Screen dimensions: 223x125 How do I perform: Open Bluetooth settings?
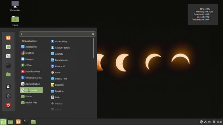tap(58, 66)
